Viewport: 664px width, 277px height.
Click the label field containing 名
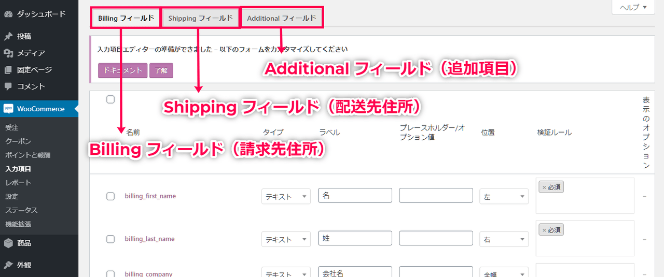[x=355, y=195]
